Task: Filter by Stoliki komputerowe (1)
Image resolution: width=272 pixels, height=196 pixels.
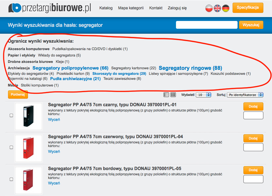Action: tap(40, 85)
